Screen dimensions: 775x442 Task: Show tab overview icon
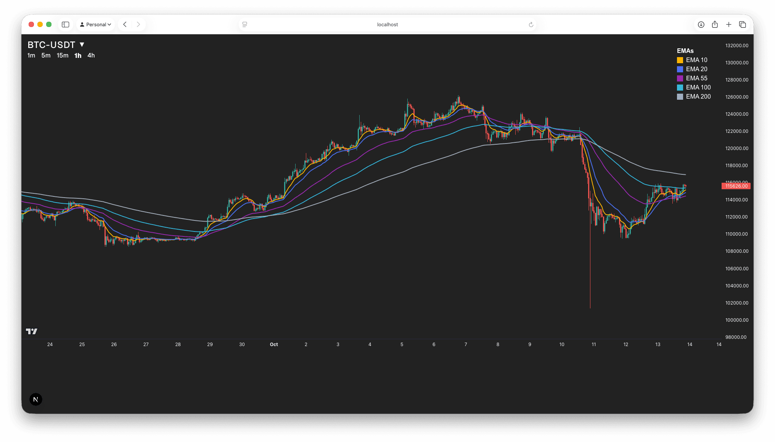(742, 24)
